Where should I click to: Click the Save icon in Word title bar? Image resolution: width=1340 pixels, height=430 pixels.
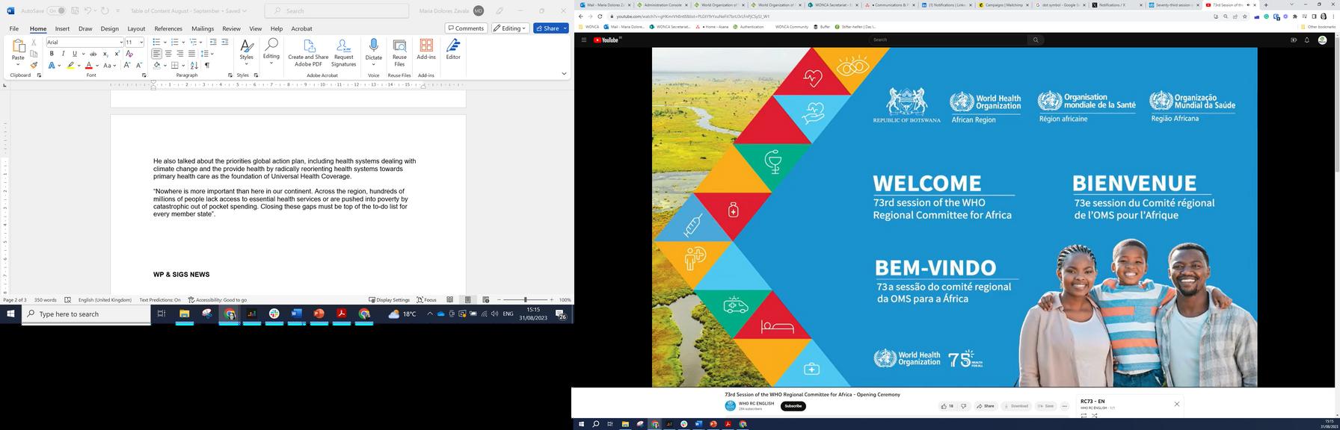(x=75, y=10)
